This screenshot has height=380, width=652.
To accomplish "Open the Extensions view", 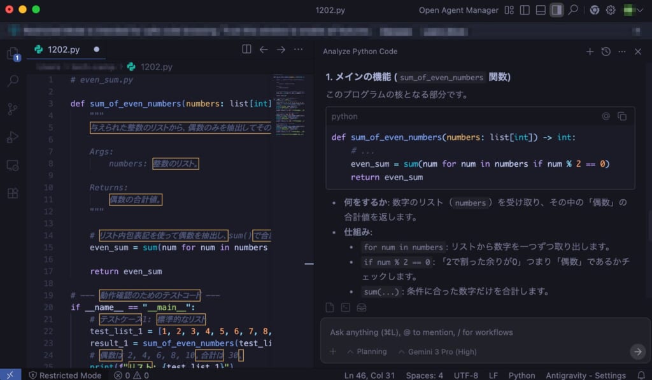I will pos(13,193).
